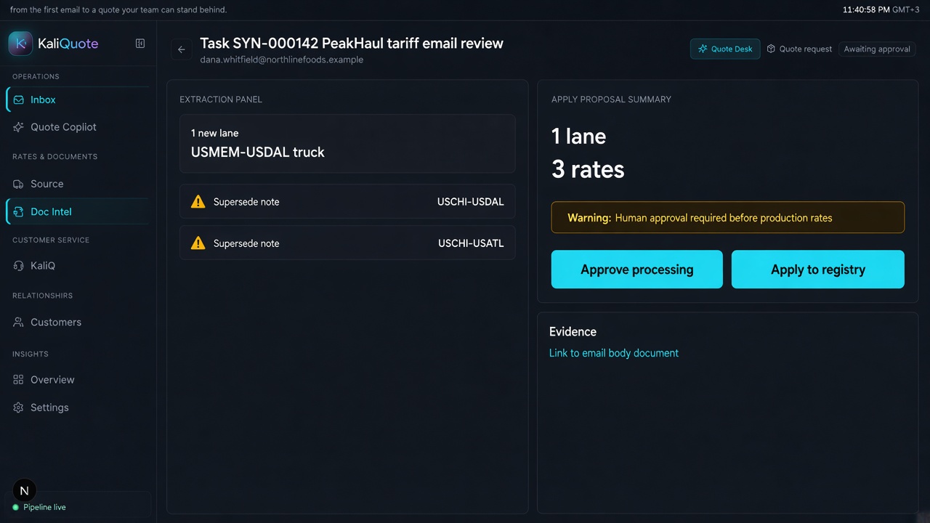This screenshot has height=523, width=930.
Task: Click the Approve processing button
Action: tap(636, 269)
